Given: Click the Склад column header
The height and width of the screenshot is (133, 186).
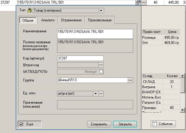Looking at the screenshot, I should pos(152,76).
